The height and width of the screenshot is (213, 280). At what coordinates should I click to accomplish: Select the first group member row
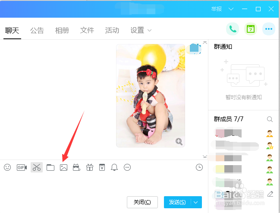[x=244, y=133]
